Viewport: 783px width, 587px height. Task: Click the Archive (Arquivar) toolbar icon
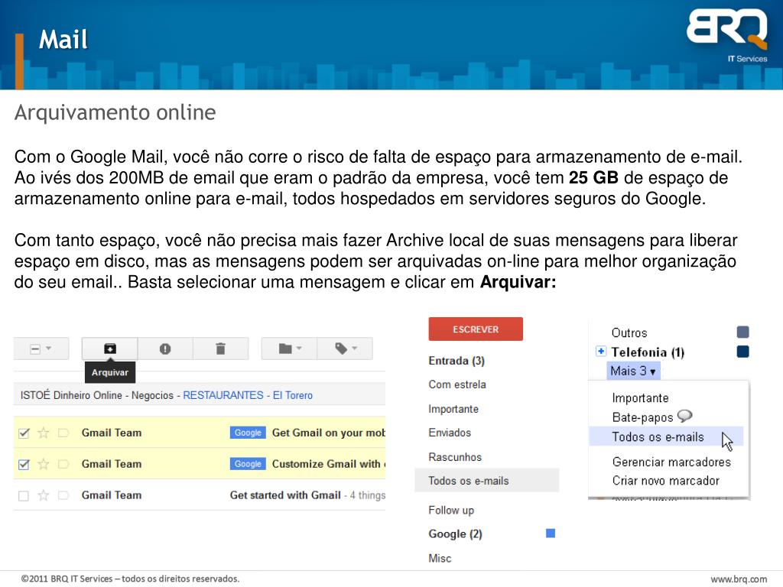pos(110,349)
